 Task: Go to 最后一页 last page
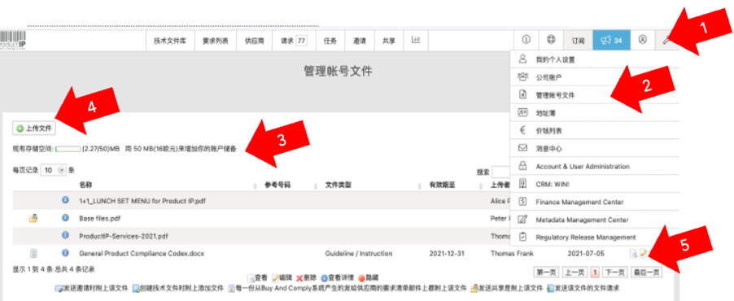click(x=646, y=272)
